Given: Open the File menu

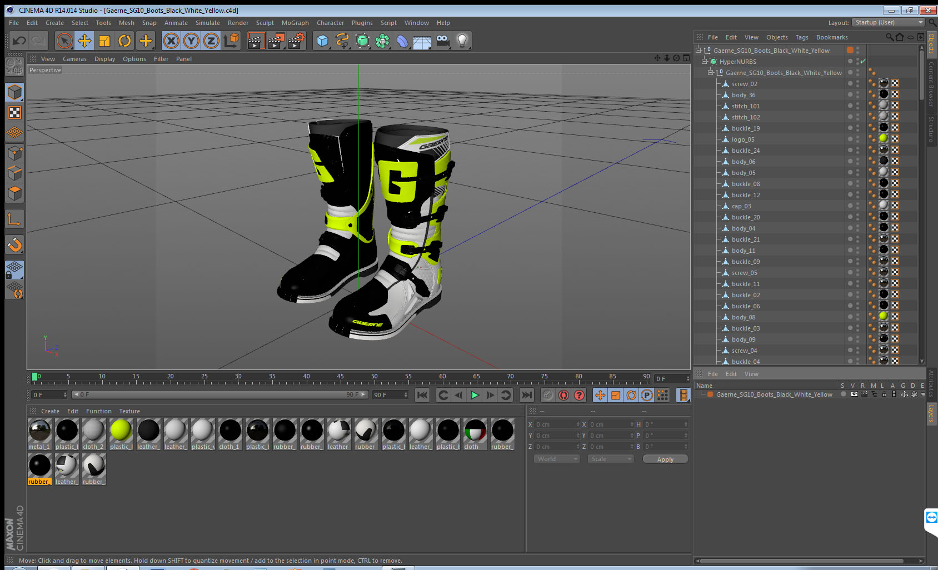Looking at the screenshot, I should click(x=14, y=23).
